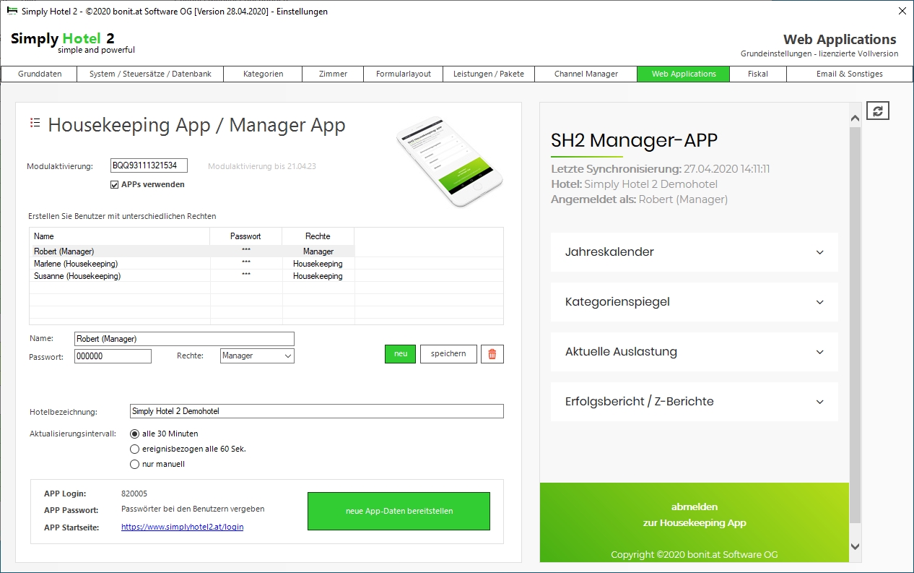Click neue App-Daten bereitstellen button

[x=399, y=511]
